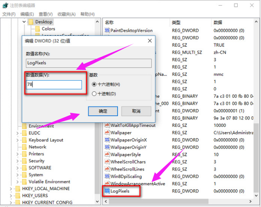Screen dimensions: 261x207
Task: Select the Colors folder icon
Action: tap(37, 29)
